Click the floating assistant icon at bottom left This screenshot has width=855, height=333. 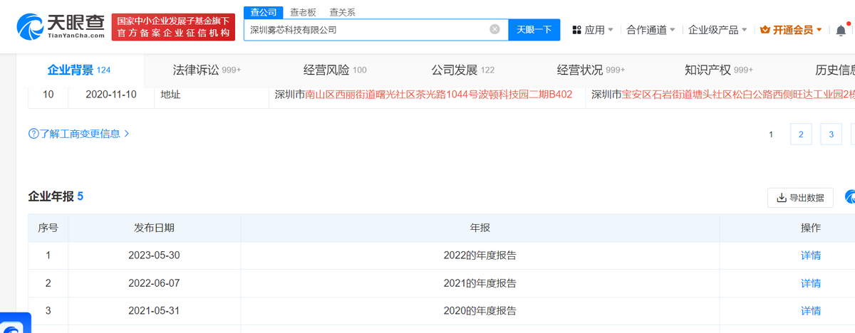(14, 324)
